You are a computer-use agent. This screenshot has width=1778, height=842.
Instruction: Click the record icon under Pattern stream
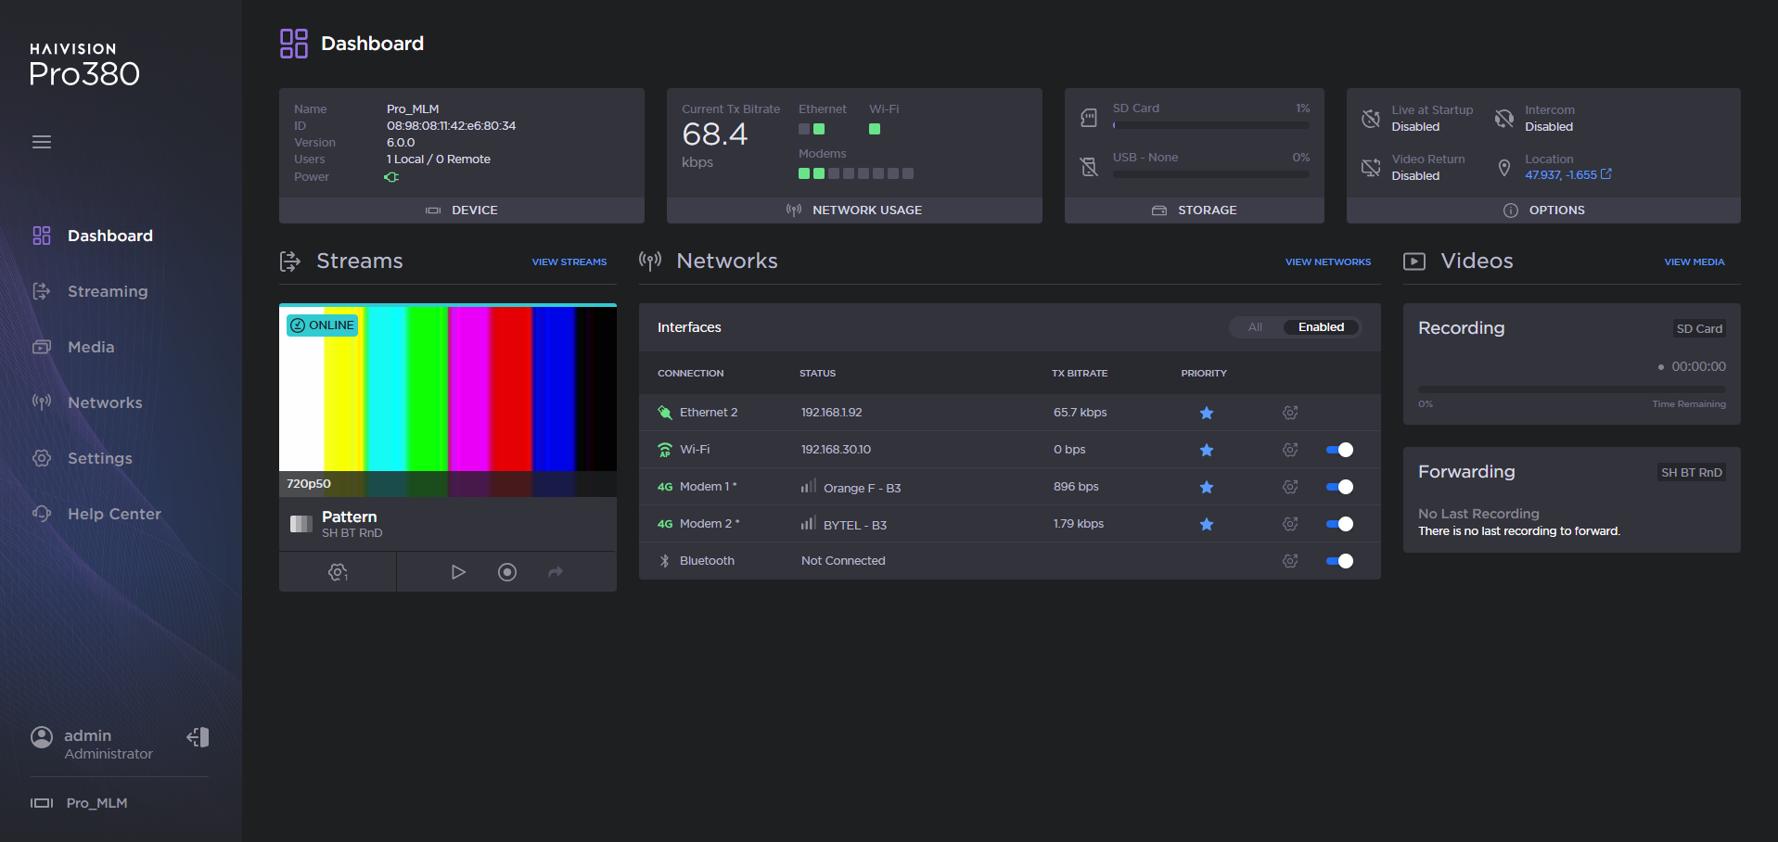pyautogui.click(x=507, y=572)
